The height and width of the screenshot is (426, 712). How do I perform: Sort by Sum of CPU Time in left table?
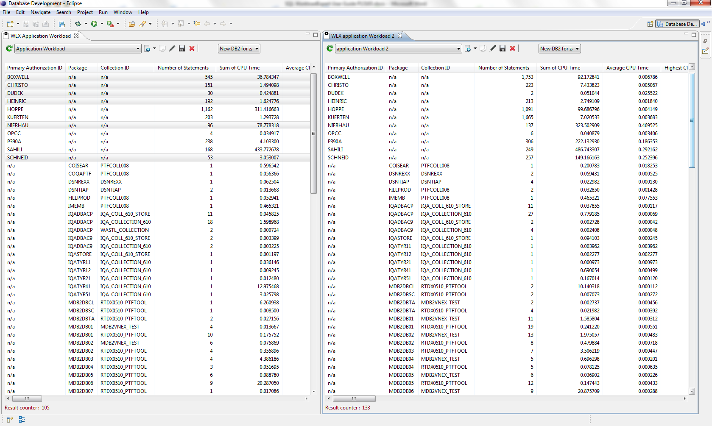240,68
